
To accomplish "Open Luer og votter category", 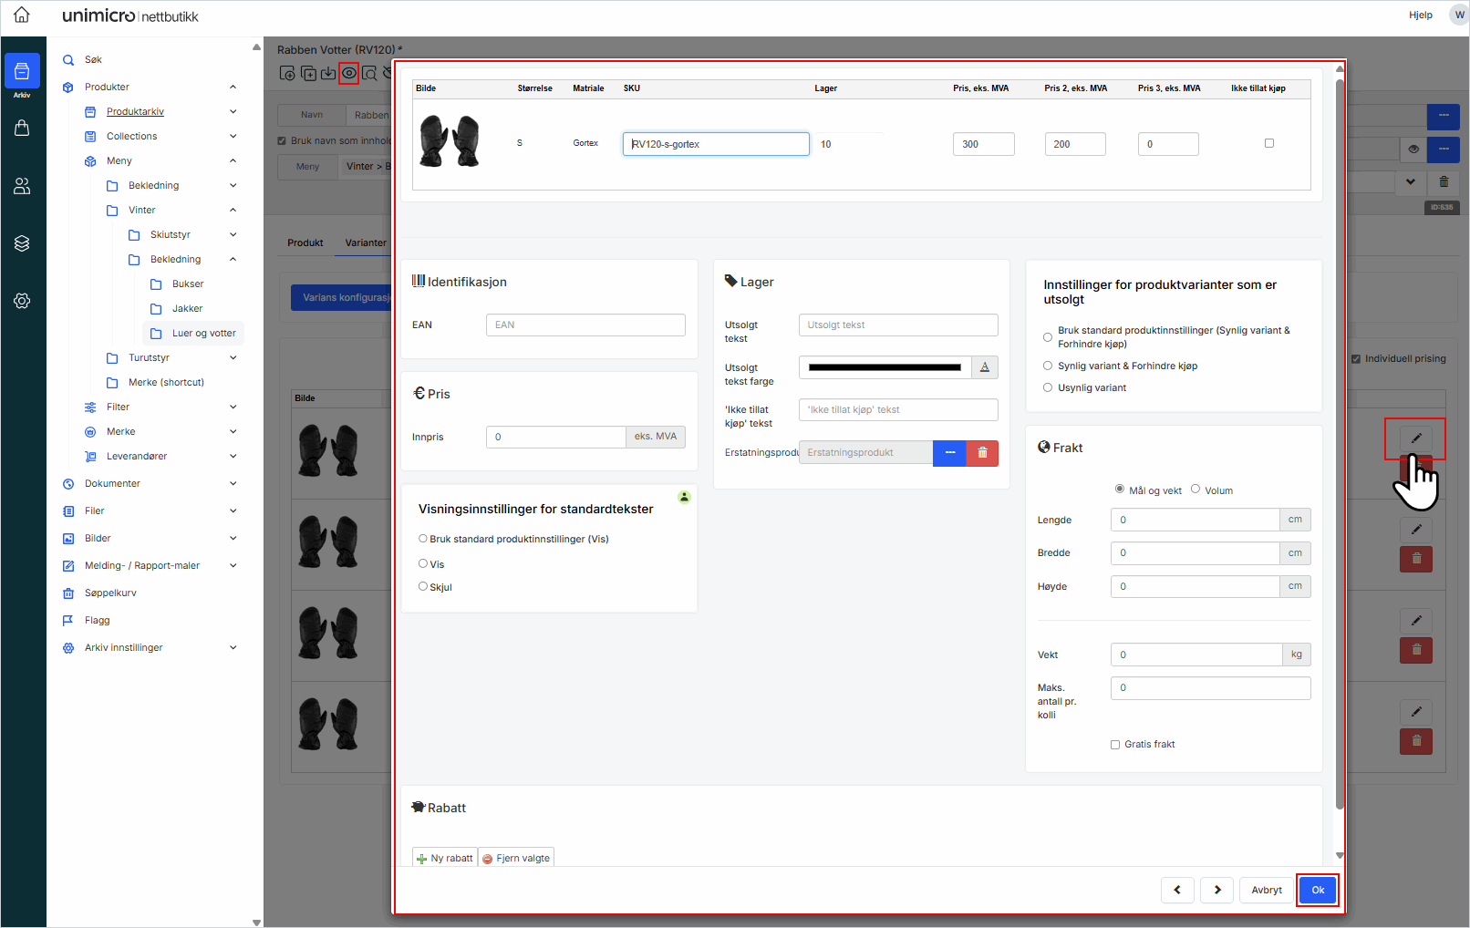I will [203, 334].
